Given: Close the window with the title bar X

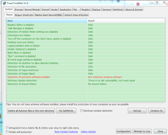Looking at the screenshot, I should 164,2.
